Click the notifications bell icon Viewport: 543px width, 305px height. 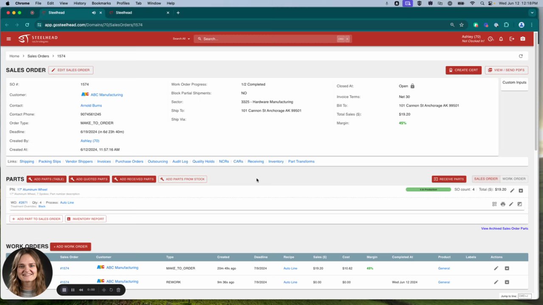click(x=501, y=39)
